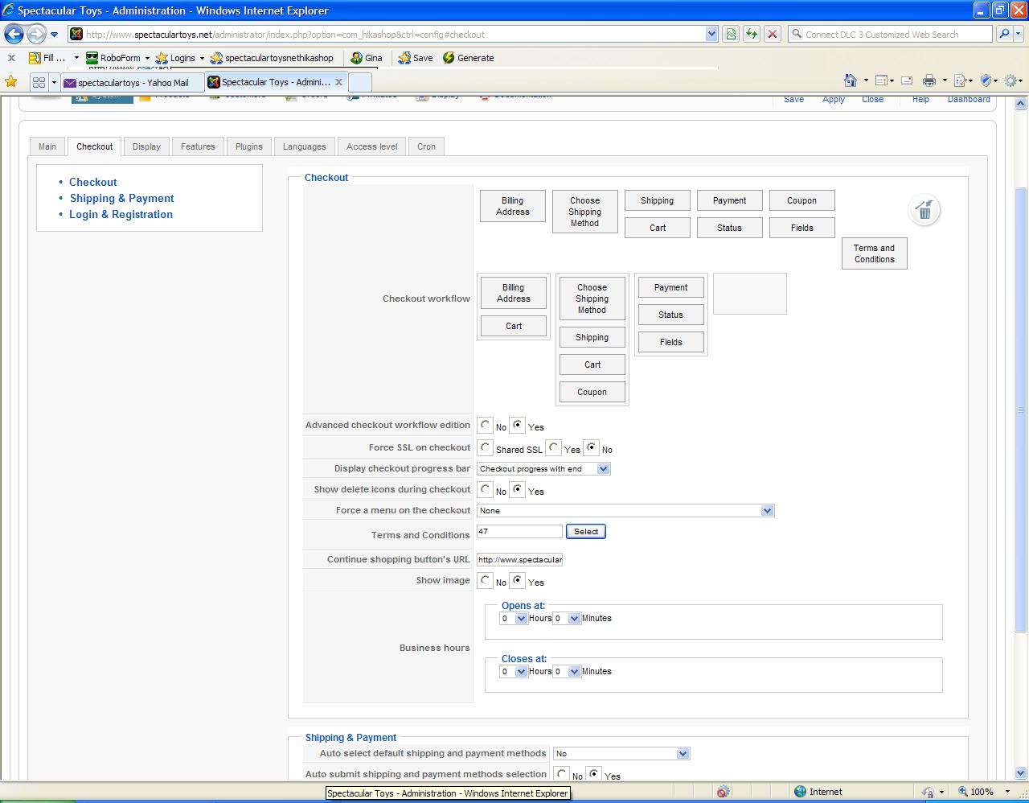This screenshot has height=803, width=1029.
Task: Switch to the Plugins tab
Action: pos(249,146)
